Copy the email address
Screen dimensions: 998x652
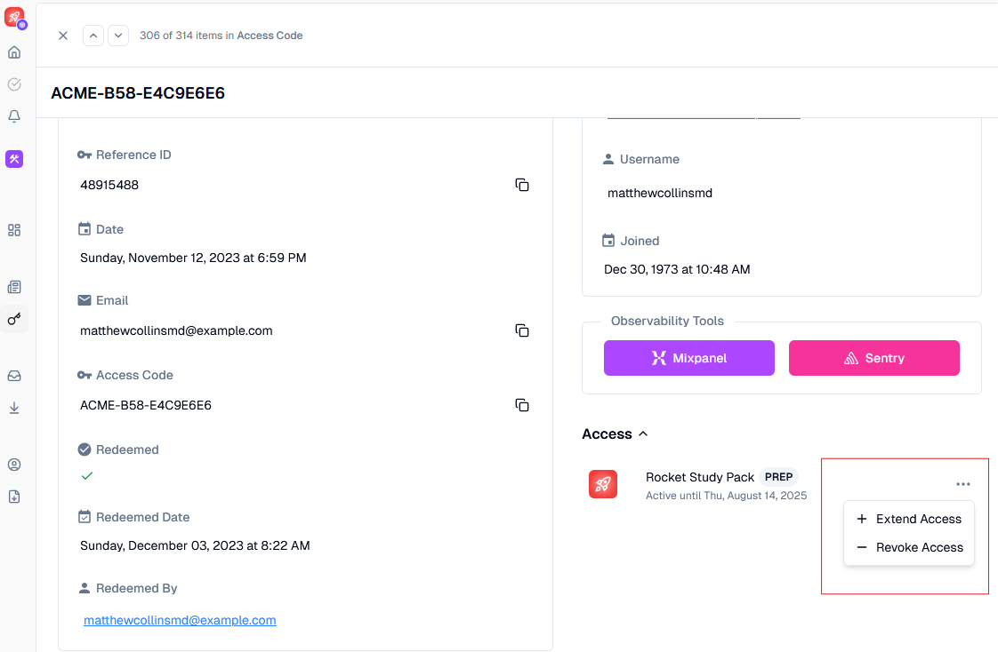[522, 330]
